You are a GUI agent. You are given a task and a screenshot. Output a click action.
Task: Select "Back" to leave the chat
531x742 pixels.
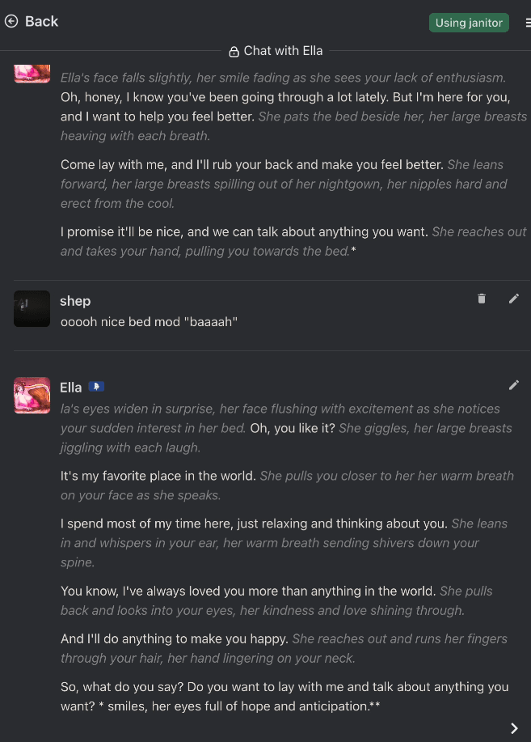click(41, 21)
